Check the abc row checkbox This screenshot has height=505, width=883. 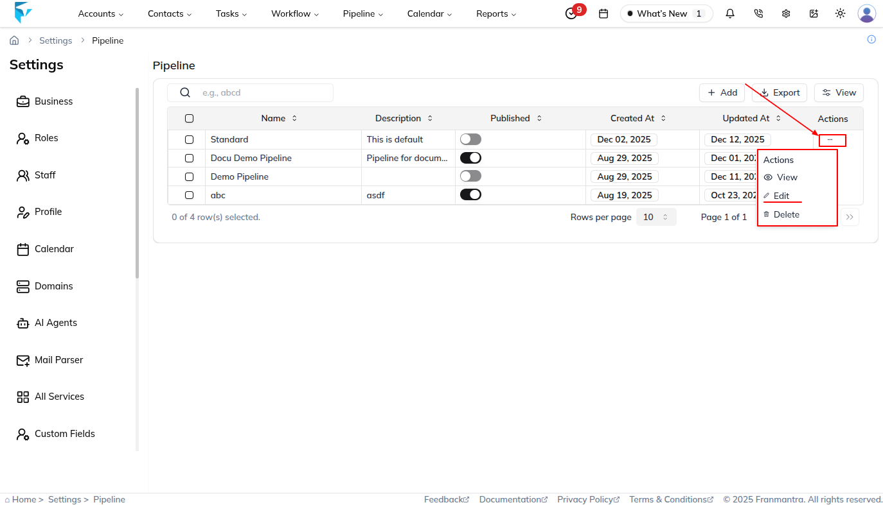(189, 195)
